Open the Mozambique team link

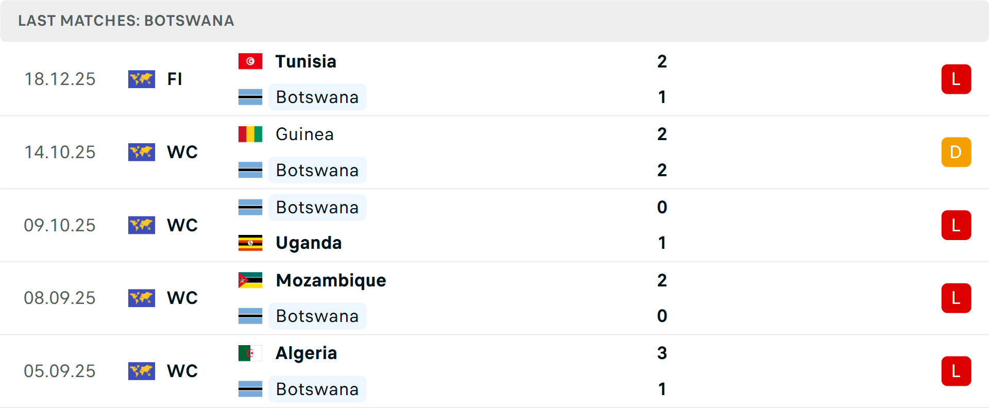331,280
